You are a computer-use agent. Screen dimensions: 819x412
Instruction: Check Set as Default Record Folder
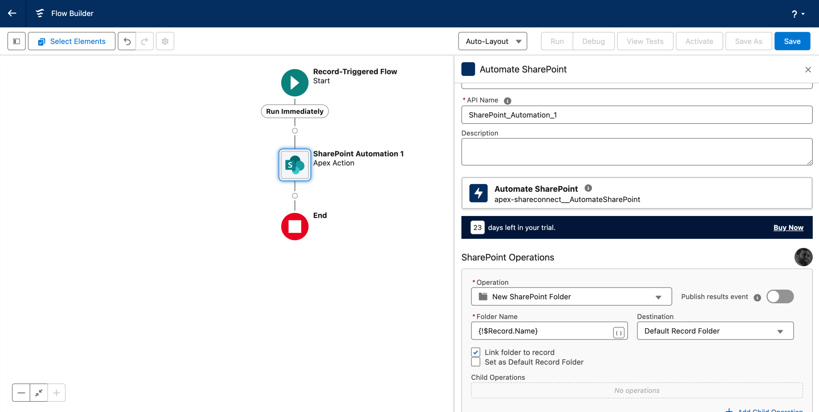(476, 362)
